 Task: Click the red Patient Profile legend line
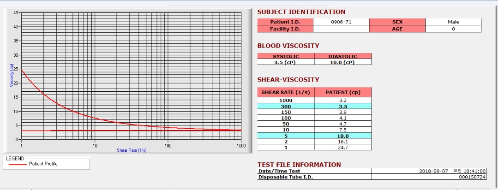18,164
